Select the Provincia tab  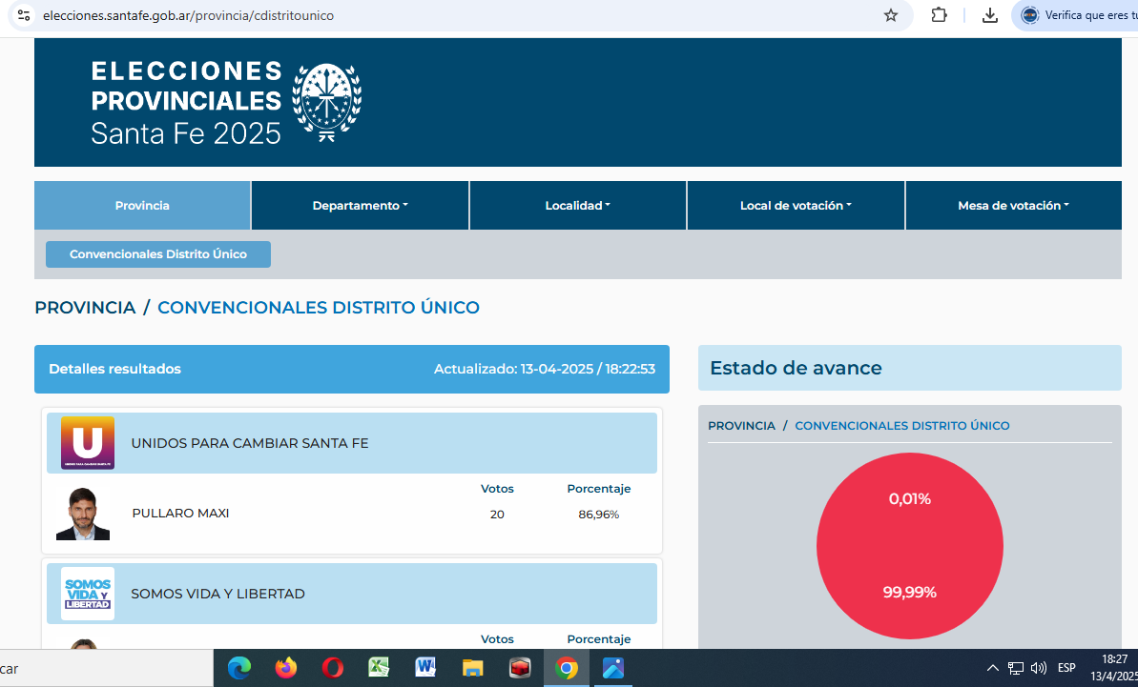[x=142, y=206]
